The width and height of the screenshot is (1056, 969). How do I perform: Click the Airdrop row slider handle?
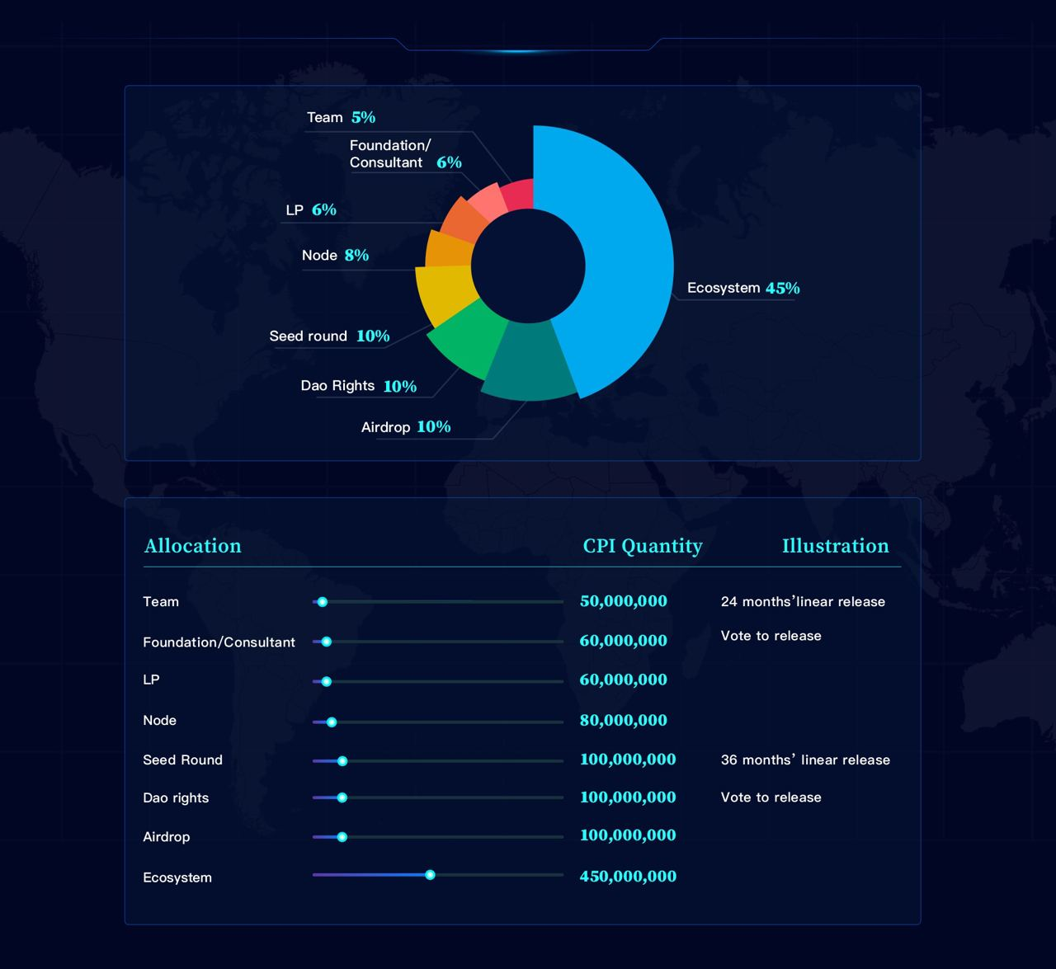[342, 837]
